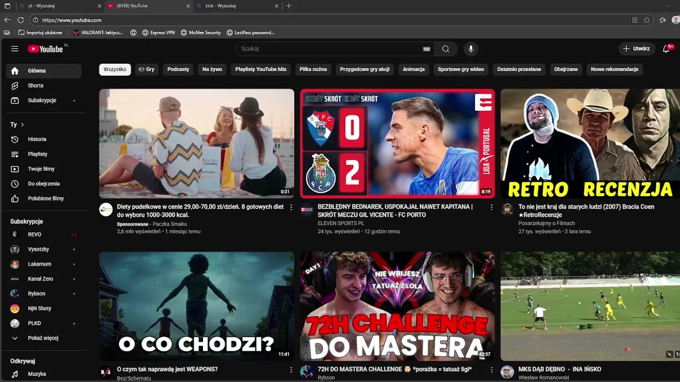Viewport: 680px width, 382px height.
Task: Open options menu for WEAPONS video
Action: click(291, 370)
